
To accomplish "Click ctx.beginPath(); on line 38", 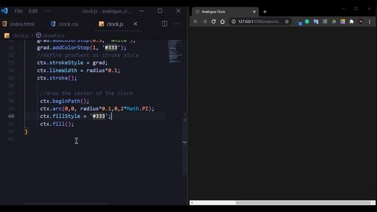I will tap(64, 101).
